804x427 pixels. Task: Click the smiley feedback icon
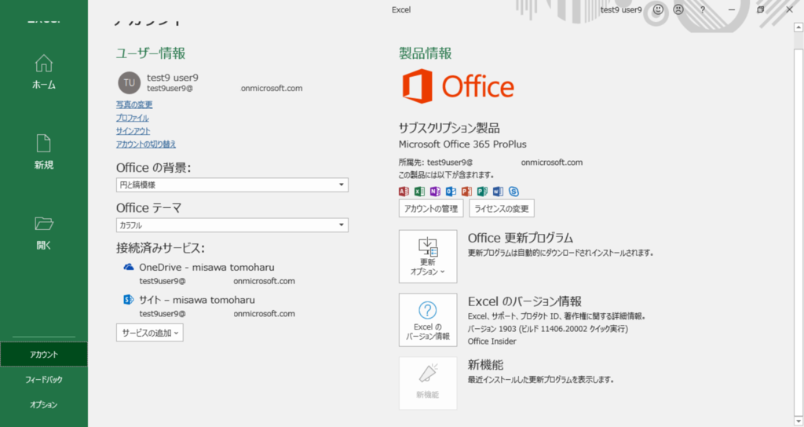(x=658, y=9)
